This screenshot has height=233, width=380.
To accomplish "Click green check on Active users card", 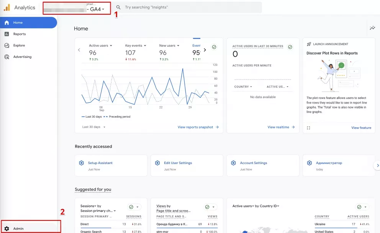I will [x=214, y=47].
